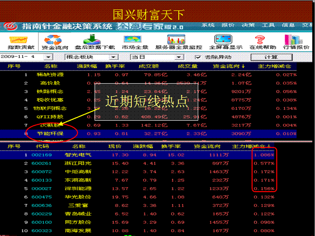This screenshot has width=315, height=236.
Task: Expand the 概念板块 dropdown
Action: tap(114, 57)
